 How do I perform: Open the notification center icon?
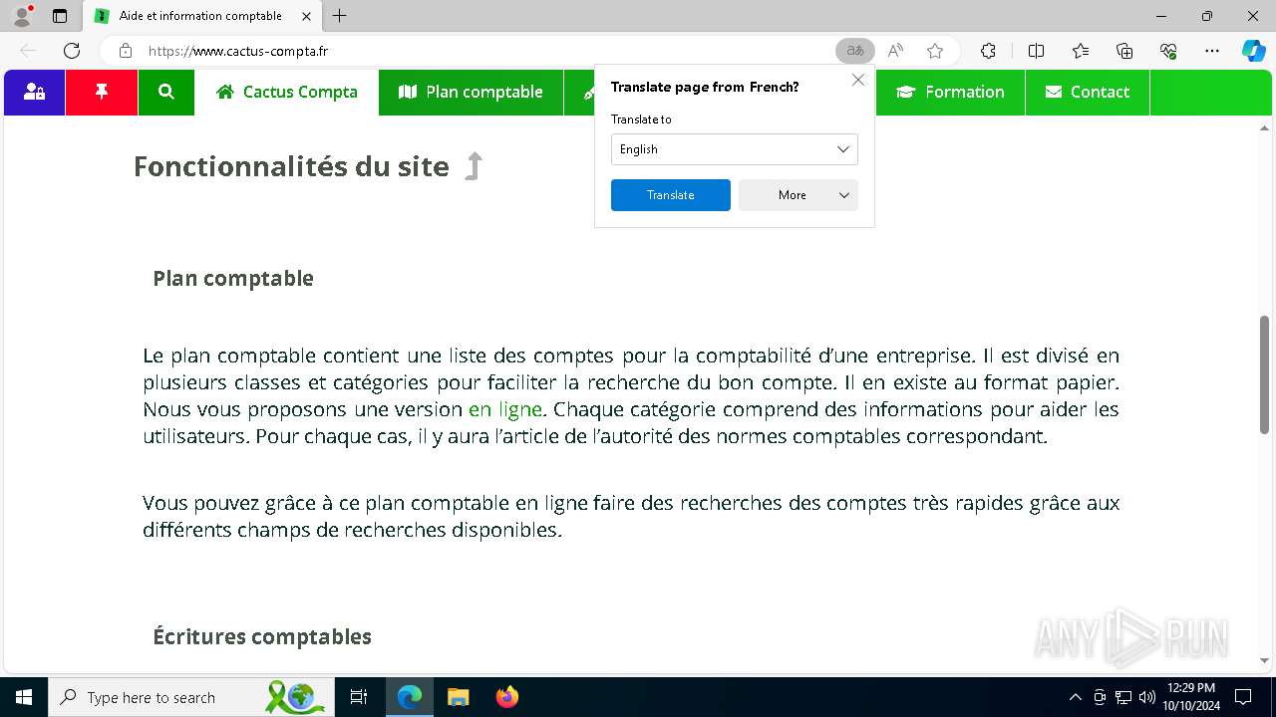(1243, 697)
